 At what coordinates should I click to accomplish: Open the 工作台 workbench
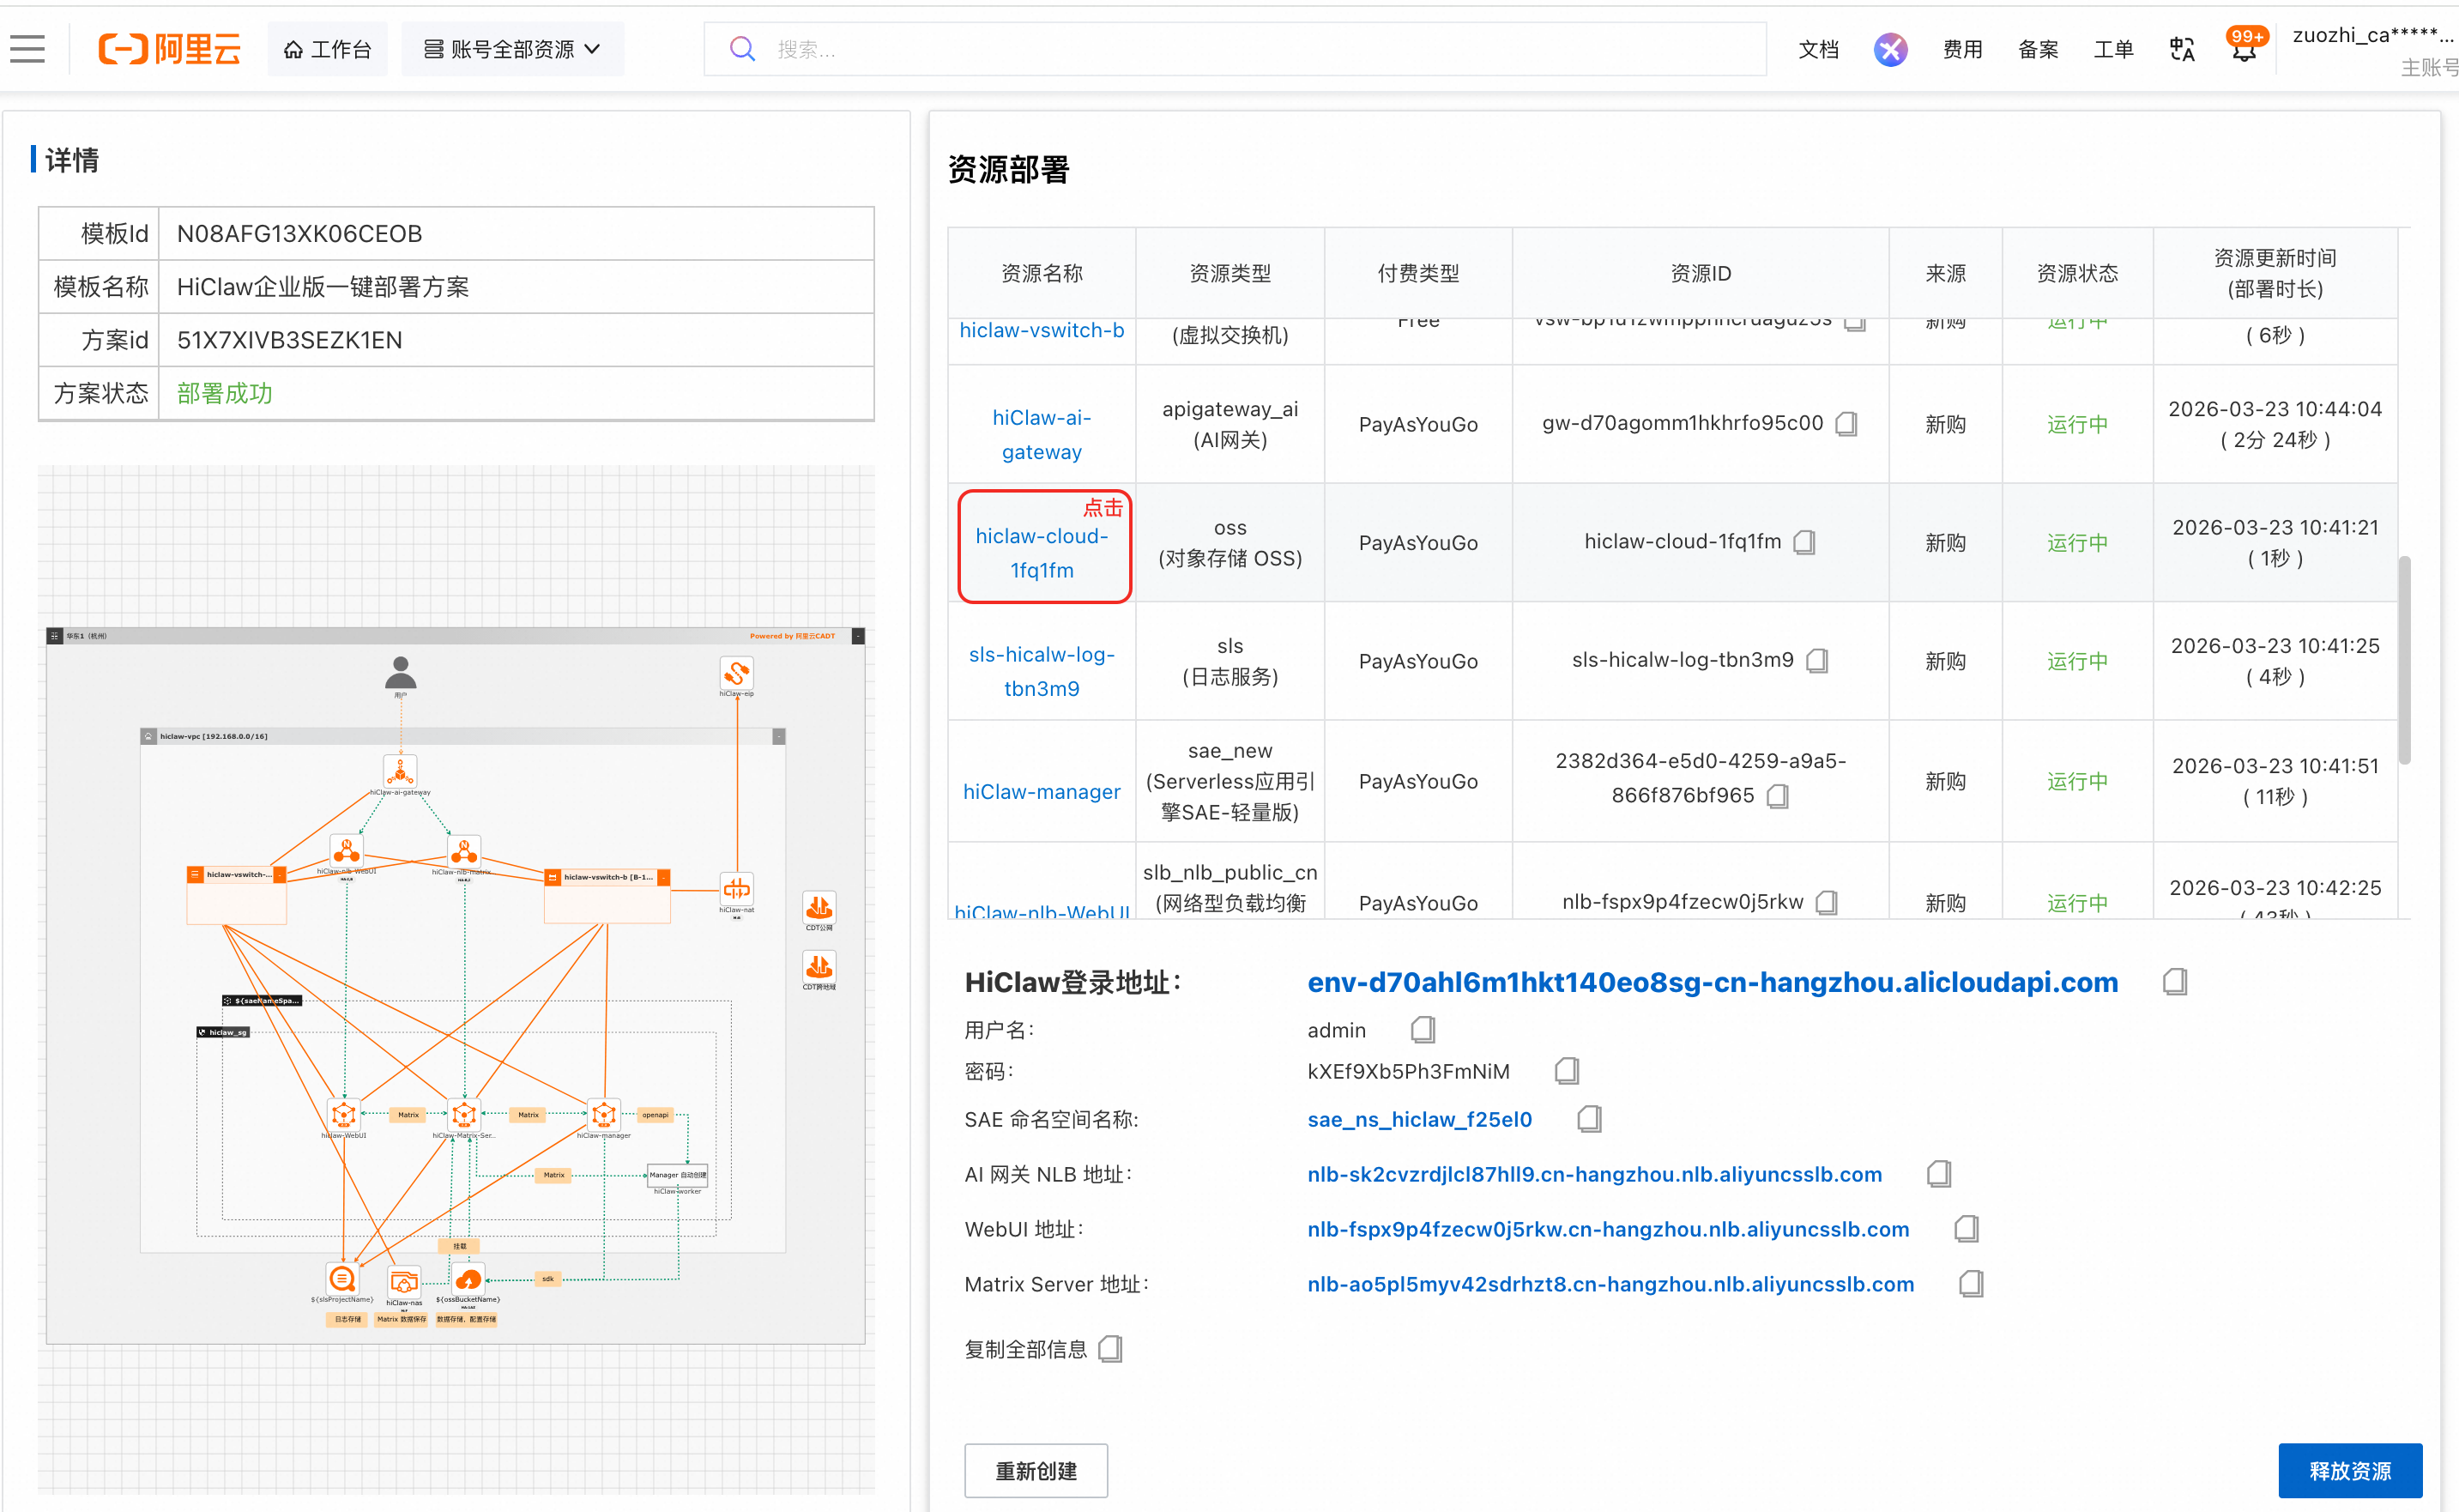(328, 49)
